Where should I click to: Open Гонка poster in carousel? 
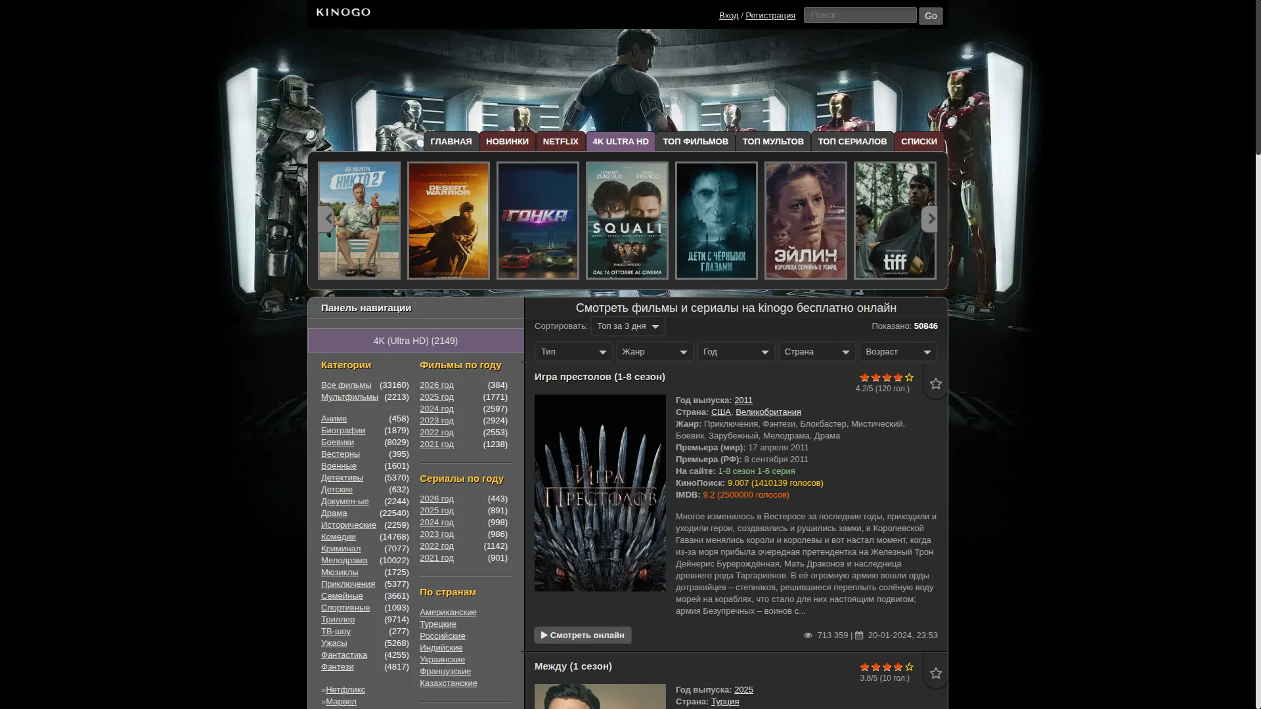pos(538,221)
